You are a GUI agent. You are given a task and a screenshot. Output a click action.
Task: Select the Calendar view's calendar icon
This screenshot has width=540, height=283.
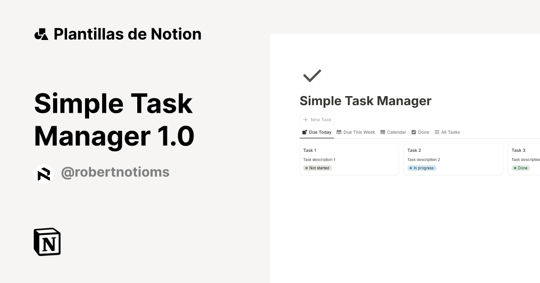pos(382,132)
